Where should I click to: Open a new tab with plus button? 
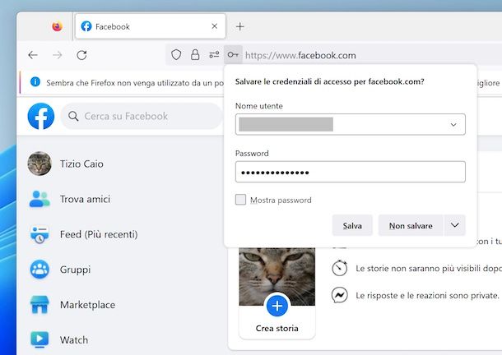point(239,26)
